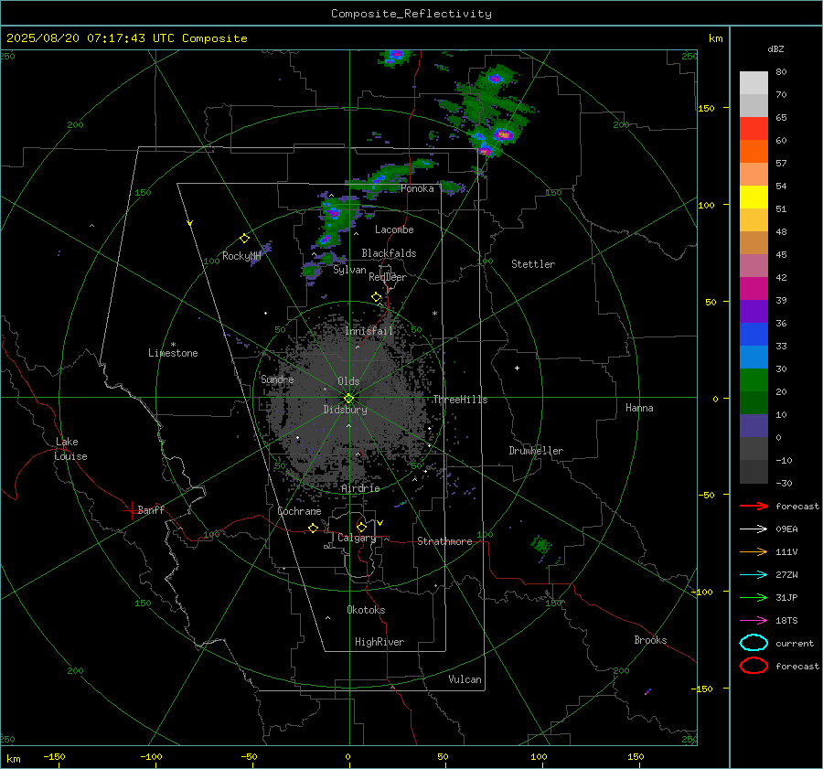Click the Calgary label
This screenshot has height=769, width=823.
(357, 538)
